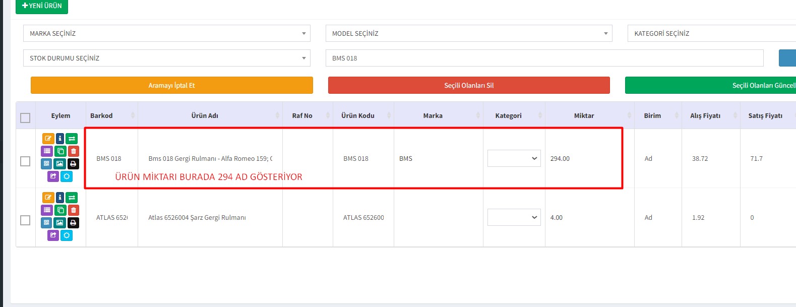Click the search field containing BMS 018
The image size is (796, 307).
[x=544, y=58]
